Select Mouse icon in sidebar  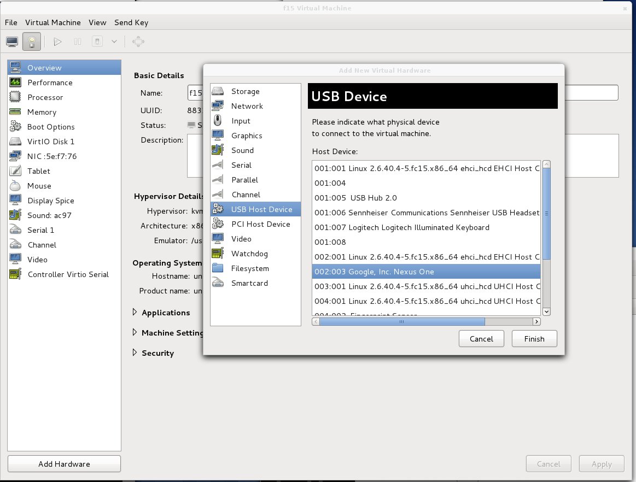click(x=15, y=186)
